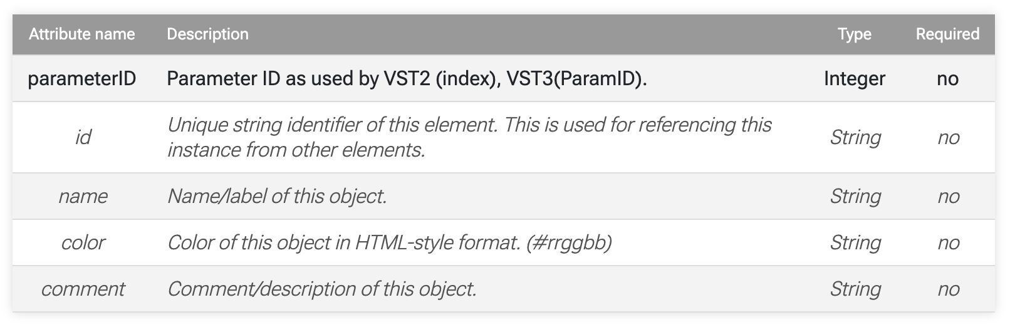Click the parameterID description text
The height and width of the screenshot is (327, 1010).
coord(407,78)
